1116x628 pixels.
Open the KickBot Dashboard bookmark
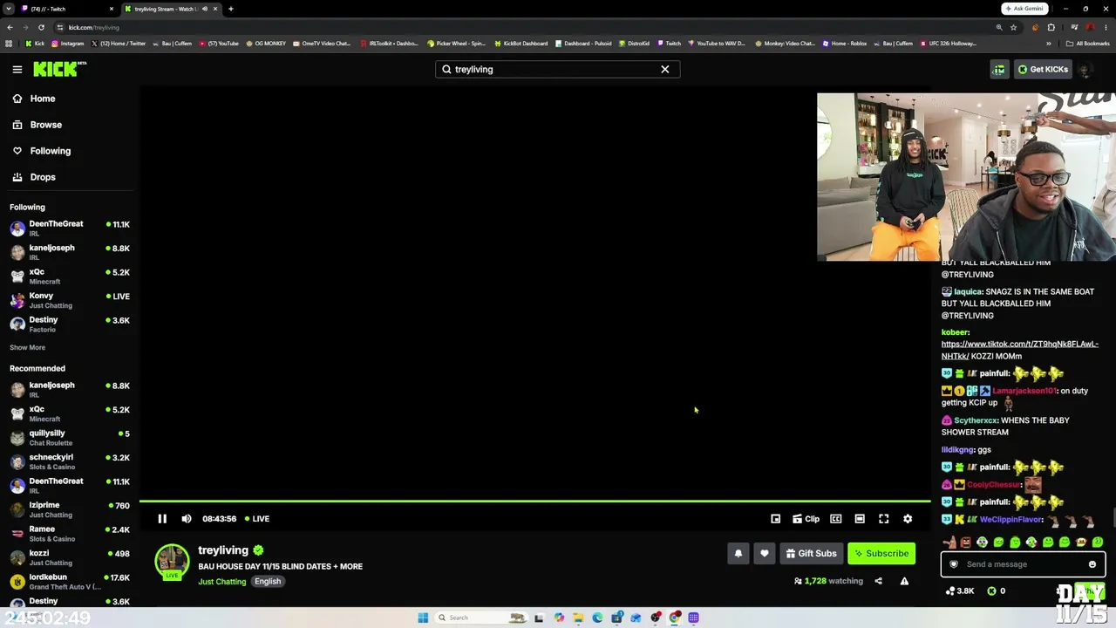point(521,44)
